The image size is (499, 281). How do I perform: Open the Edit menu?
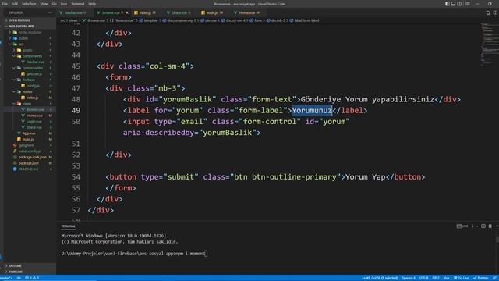[x=15, y=4]
